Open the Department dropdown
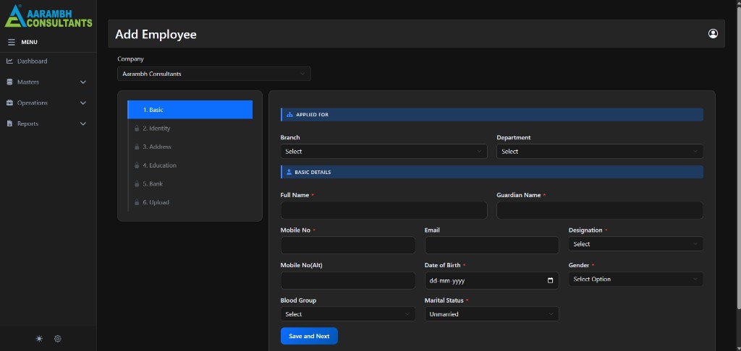Image resolution: width=741 pixels, height=351 pixels. tap(600, 152)
